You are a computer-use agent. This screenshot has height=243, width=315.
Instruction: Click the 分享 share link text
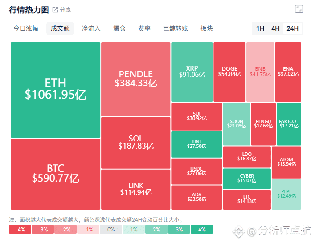click(x=65, y=10)
